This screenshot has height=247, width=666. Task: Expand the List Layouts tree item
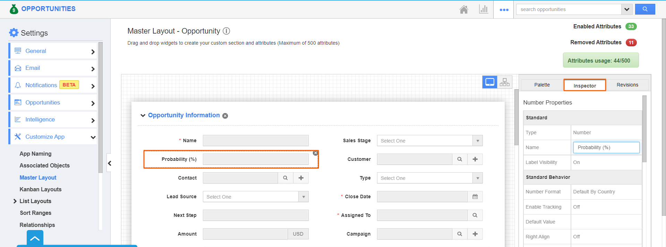click(x=15, y=201)
